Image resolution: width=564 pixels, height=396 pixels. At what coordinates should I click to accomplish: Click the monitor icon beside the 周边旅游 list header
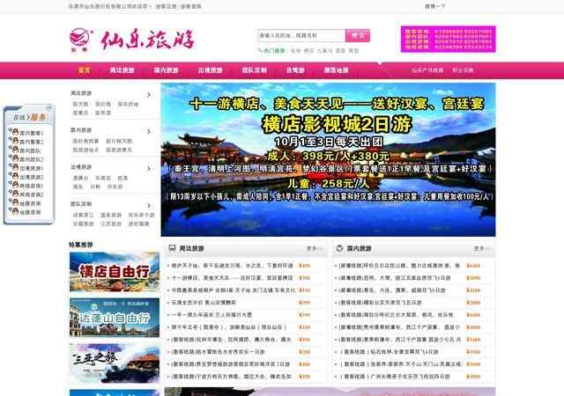173,248
